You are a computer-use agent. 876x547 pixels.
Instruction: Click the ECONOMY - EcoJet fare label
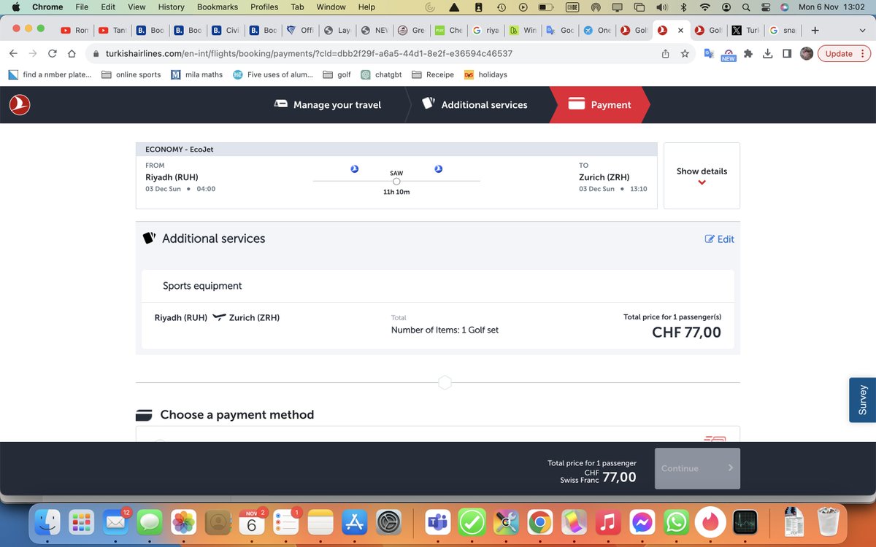pos(180,150)
